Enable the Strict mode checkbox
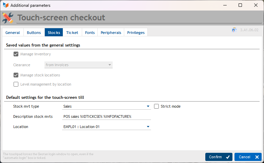This screenshot has height=163, width=264. (156, 106)
